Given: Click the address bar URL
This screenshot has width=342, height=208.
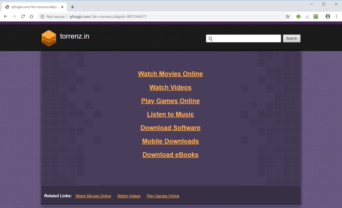Looking at the screenshot, I should pyautogui.click(x=108, y=17).
